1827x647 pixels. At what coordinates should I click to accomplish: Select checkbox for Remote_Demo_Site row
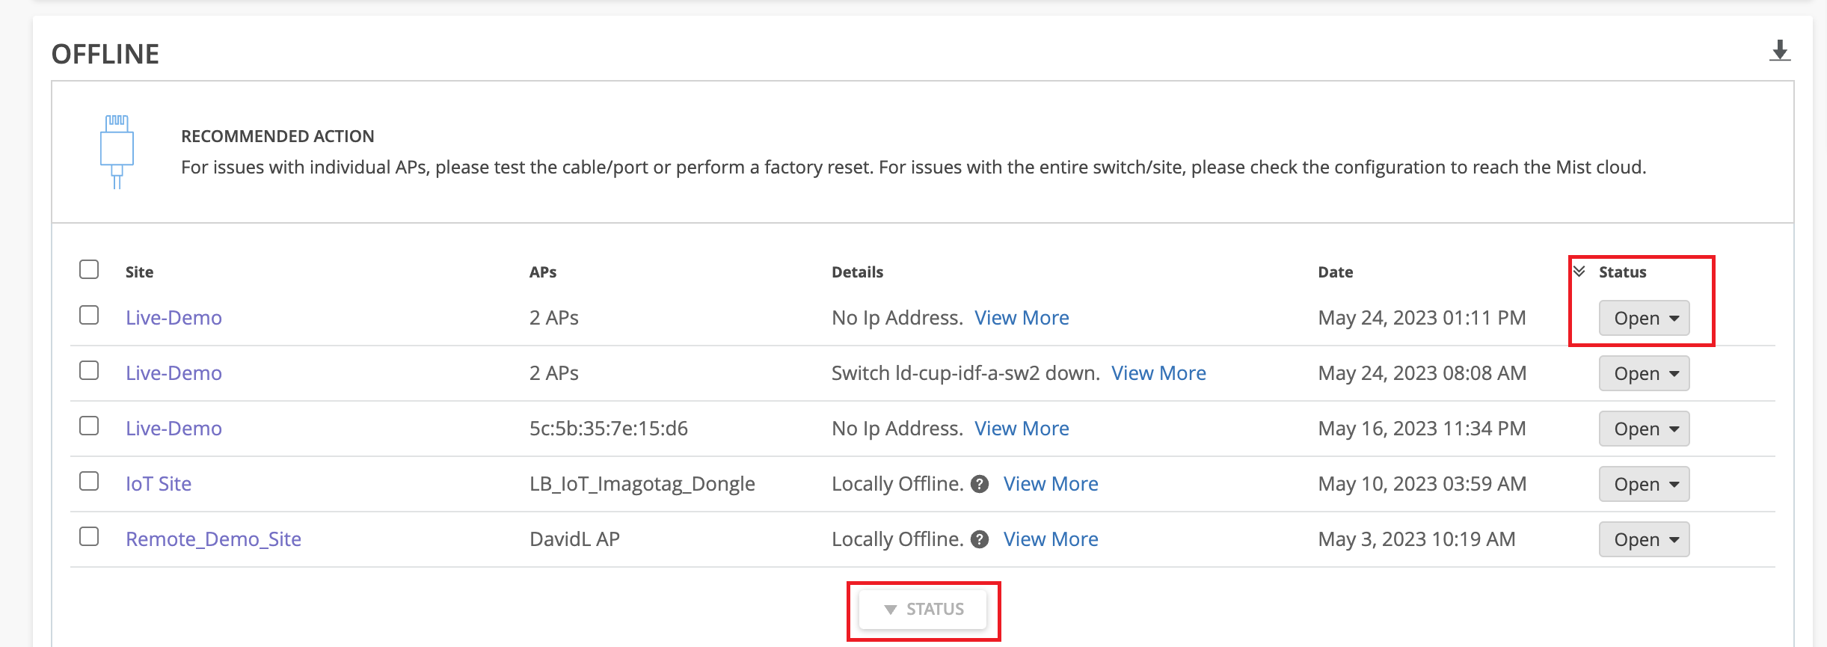[89, 536]
